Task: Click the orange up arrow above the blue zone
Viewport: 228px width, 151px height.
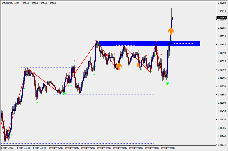Action: [171, 31]
